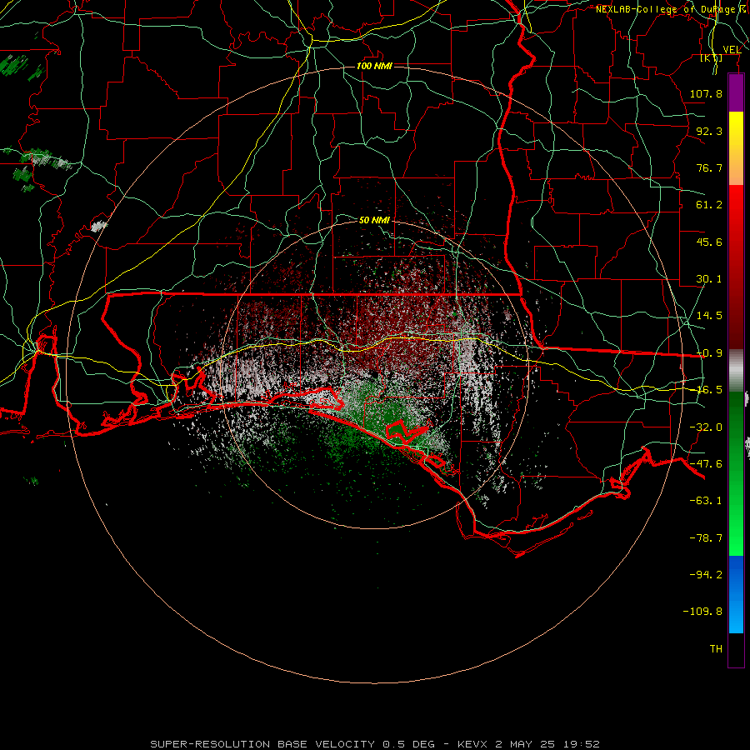Click the 30.1 velocity scale value
The width and height of the screenshot is (750, 750).
tap(709, 279)
